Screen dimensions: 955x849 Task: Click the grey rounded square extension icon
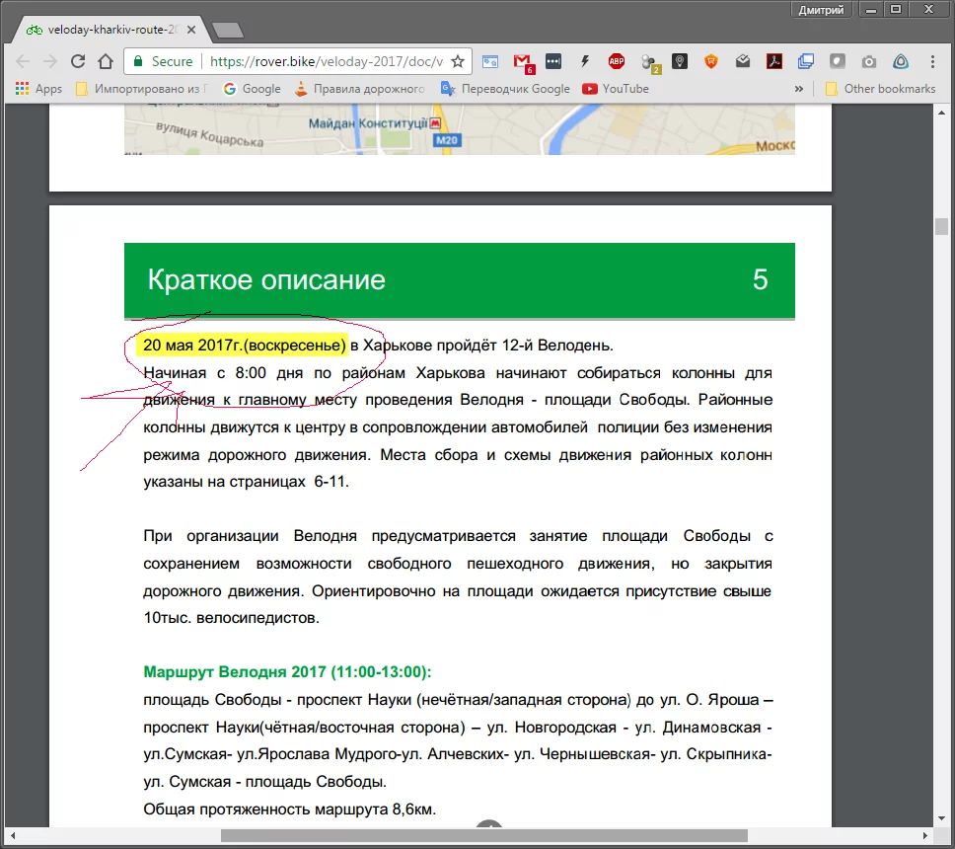(x=838, y=61)
